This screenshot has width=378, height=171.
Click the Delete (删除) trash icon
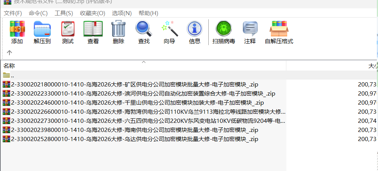pyautogui.click(x=118, y=33)
